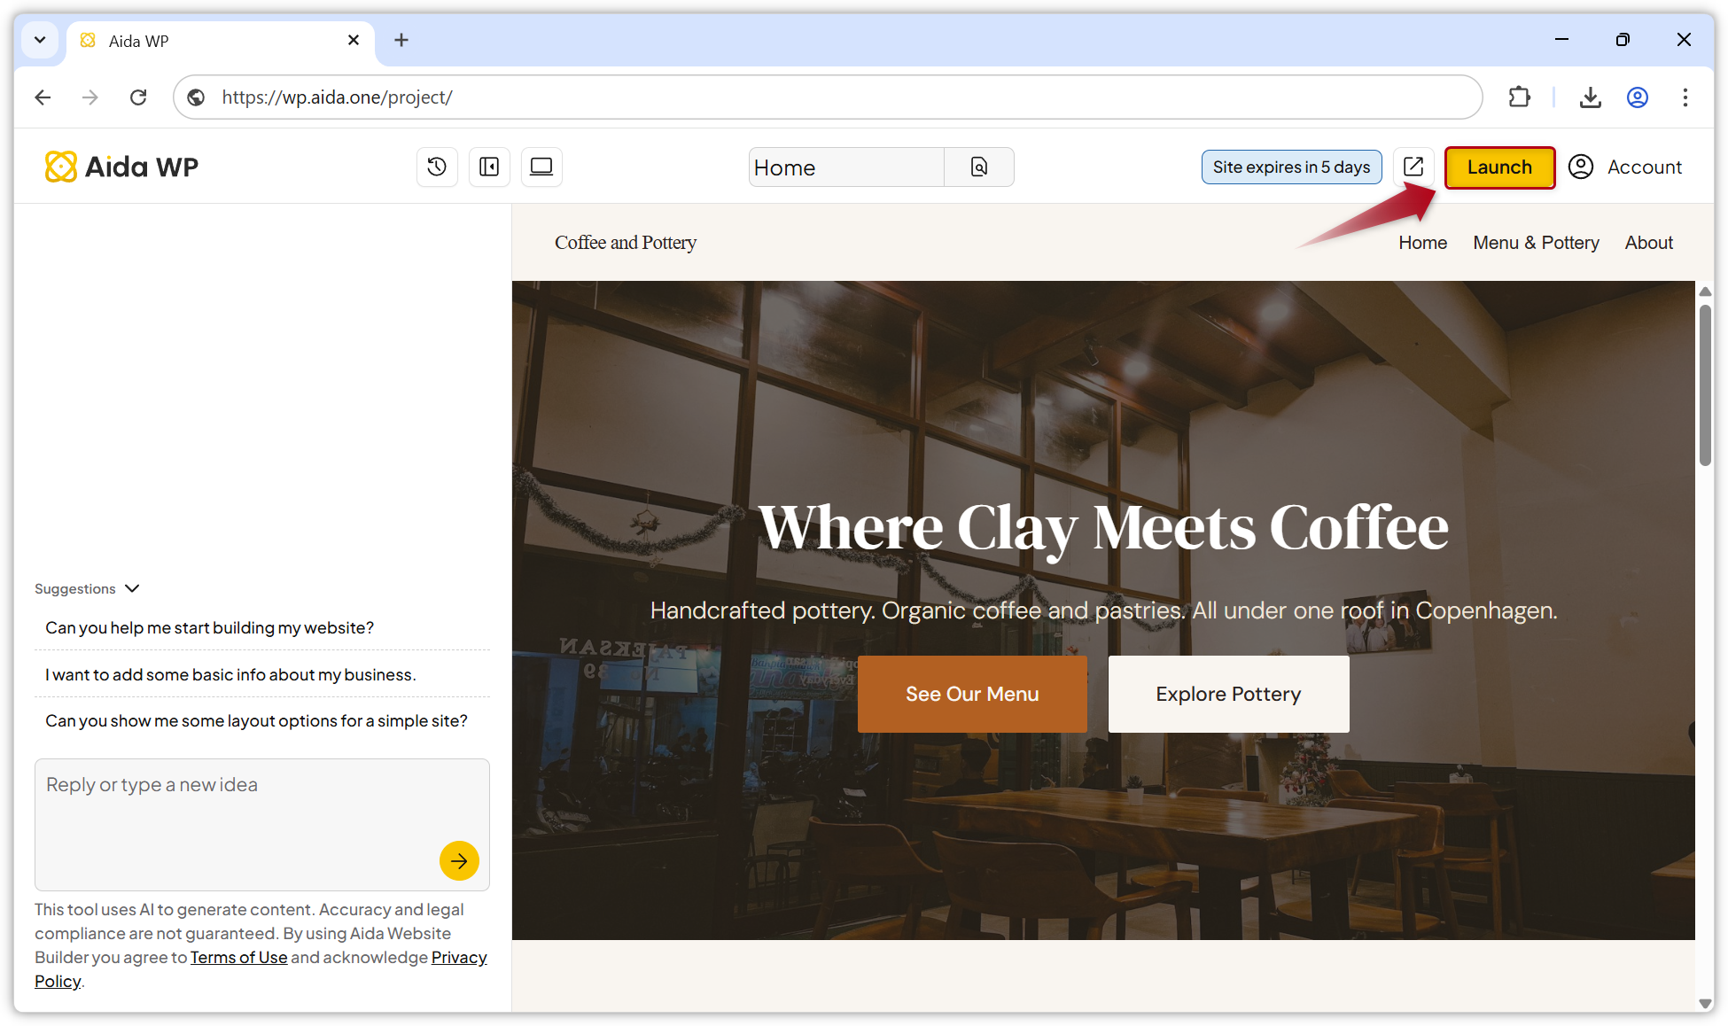This screenshot has width=1728, height=1026.
Task: Select the desktop preview icon
Action: (541, 167)
